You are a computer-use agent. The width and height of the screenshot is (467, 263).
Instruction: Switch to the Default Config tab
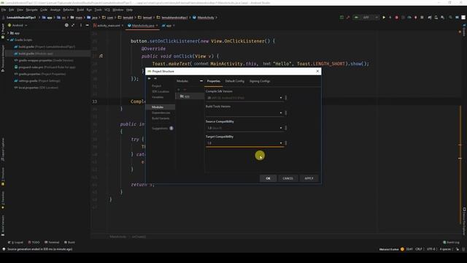[x=235, y=81]
